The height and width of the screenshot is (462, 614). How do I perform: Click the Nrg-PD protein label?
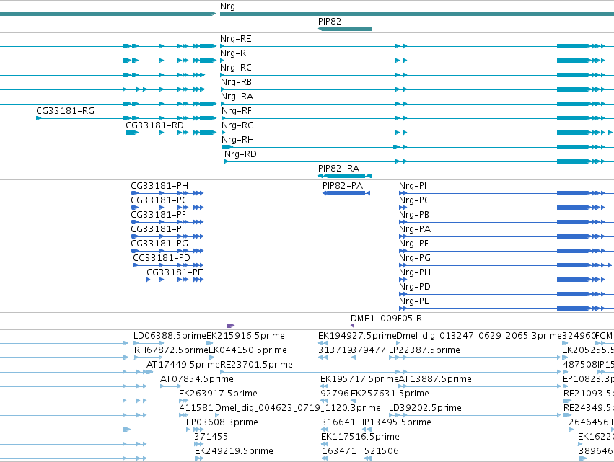[x=415, y=287]
